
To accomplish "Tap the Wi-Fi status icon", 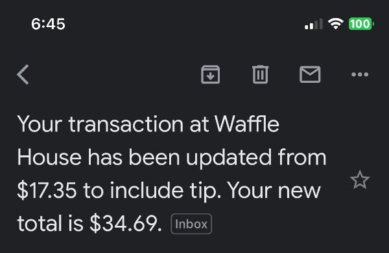I will (x=335, y=24).
